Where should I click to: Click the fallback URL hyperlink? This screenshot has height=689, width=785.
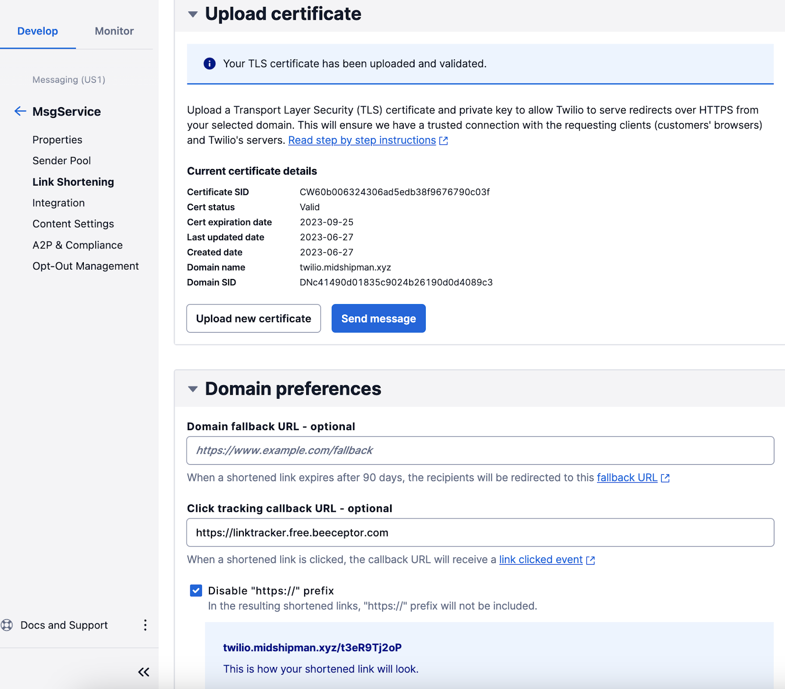click(627, 477)
